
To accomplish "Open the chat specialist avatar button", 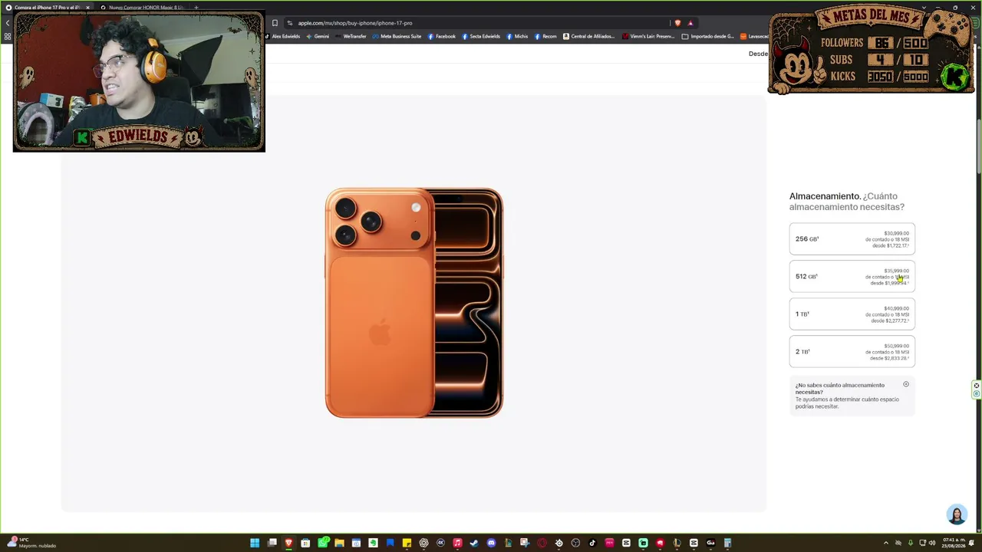I will (957, 514).
